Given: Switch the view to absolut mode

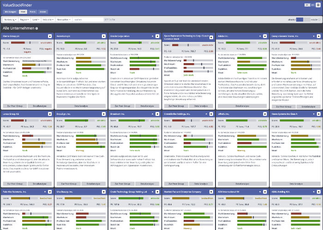Looking at the screenshot, I should pos(300,19).
